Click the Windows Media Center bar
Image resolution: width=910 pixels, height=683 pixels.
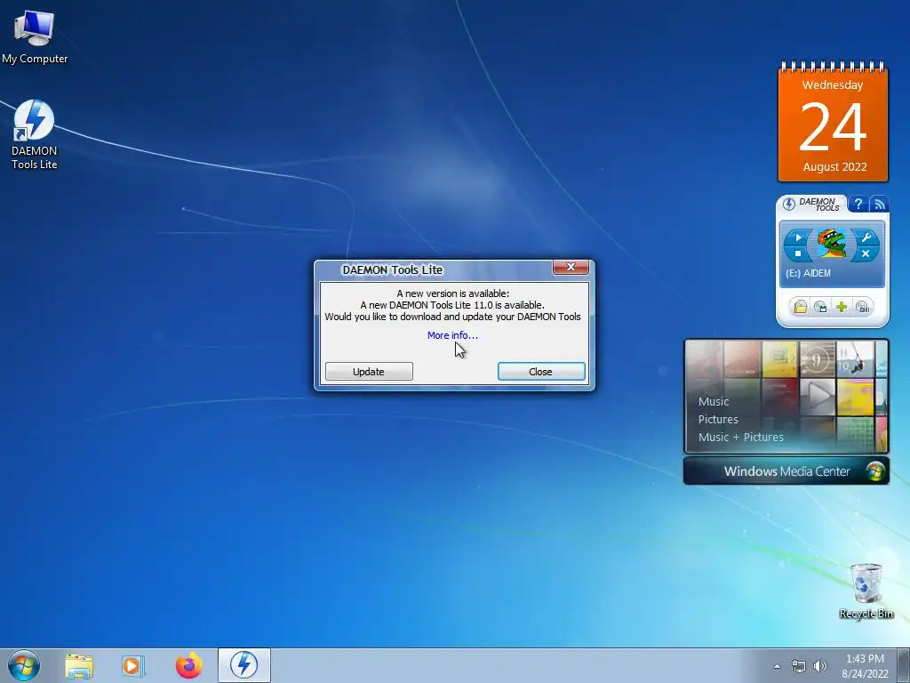pyautogui.click(x=786, y=471)
